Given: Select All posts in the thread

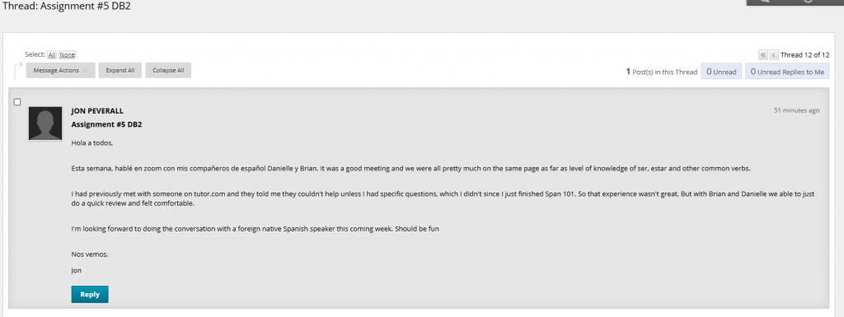Looking at the screenshot, I should coord(52,55).
